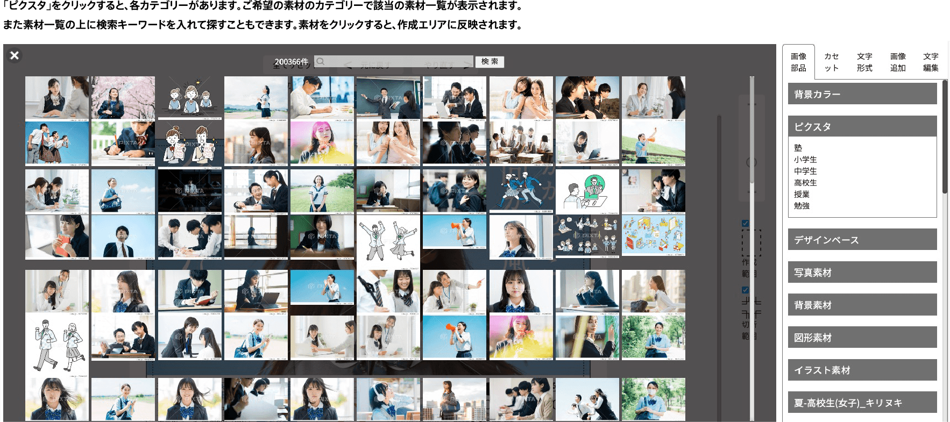Click the right panel vertical scrollbar
Image resolution: width=950 pixels, height=422 pixels.
point(945,137)
